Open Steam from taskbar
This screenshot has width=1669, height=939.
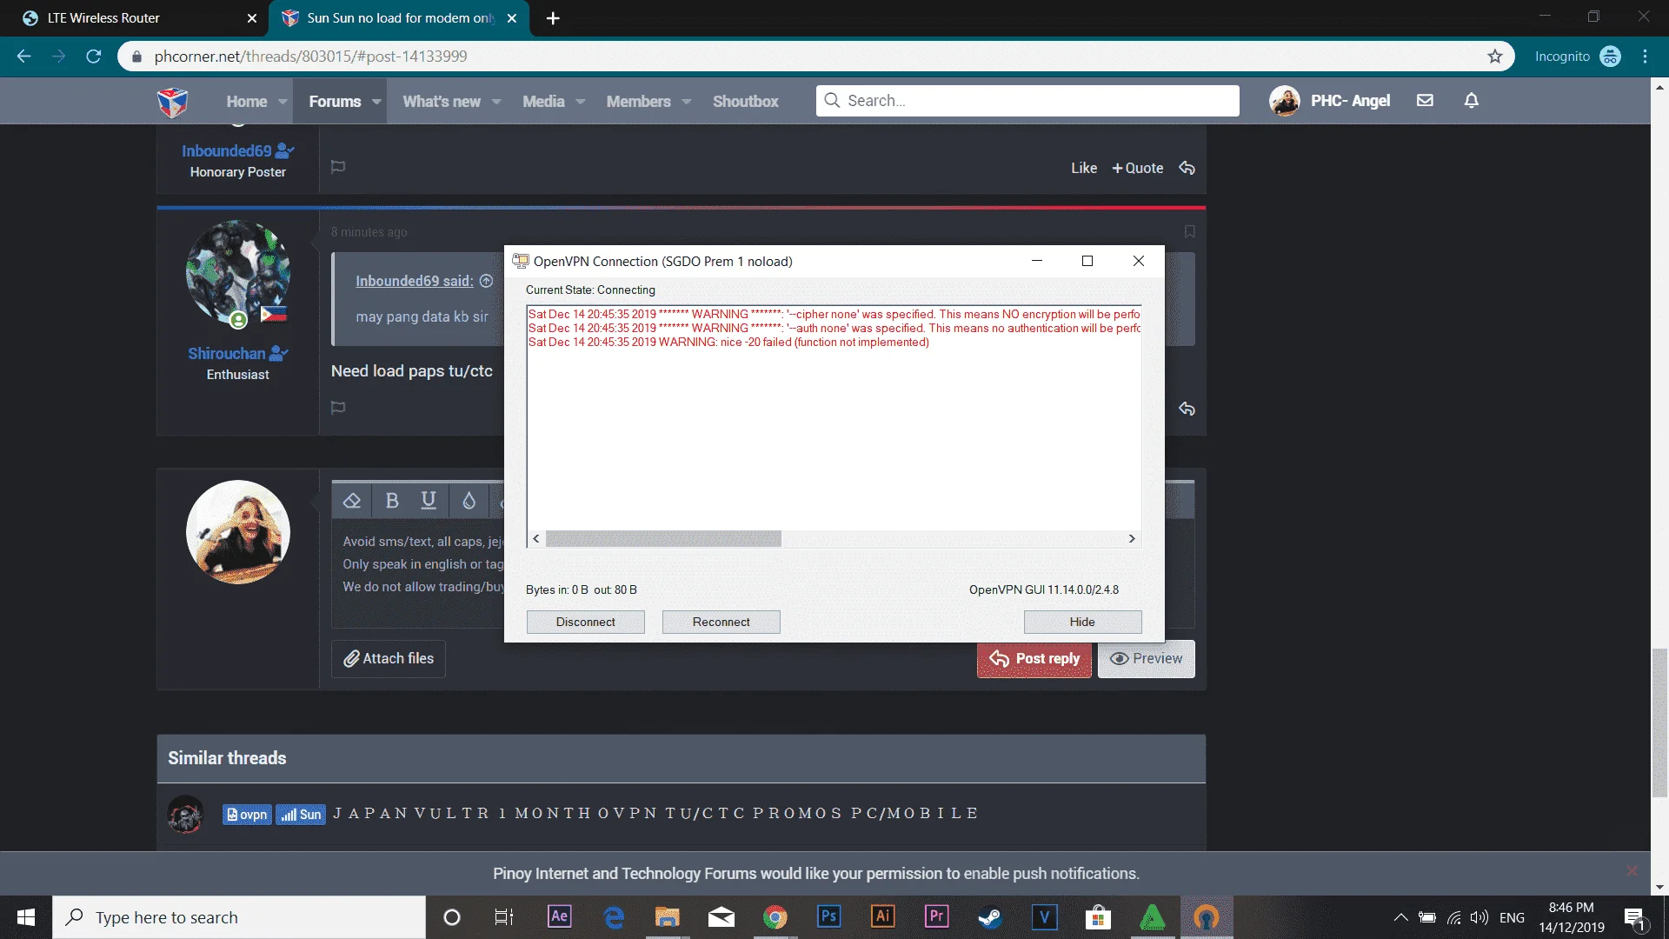point(990,917)
